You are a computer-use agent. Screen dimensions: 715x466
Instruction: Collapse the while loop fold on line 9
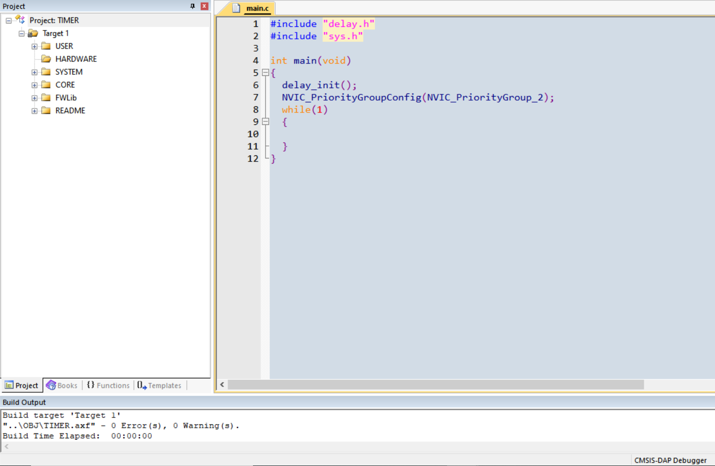pyautogui.click(x=265, y=122)
